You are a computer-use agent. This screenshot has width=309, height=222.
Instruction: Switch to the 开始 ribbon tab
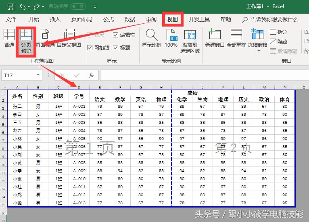point(34,19)
